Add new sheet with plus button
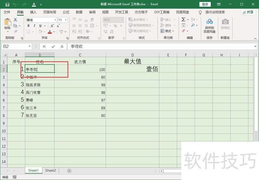The image size is (259, 180). pos(69,171)
